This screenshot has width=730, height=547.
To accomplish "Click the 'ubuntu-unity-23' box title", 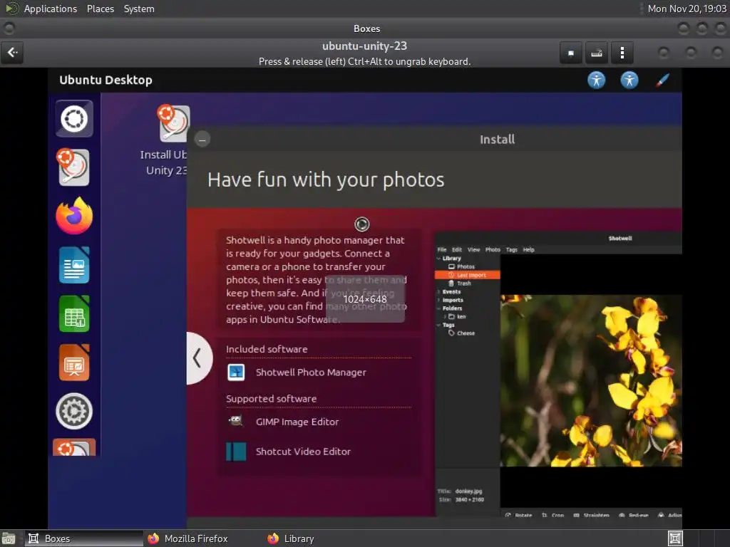I will click(x=364, y=46).
